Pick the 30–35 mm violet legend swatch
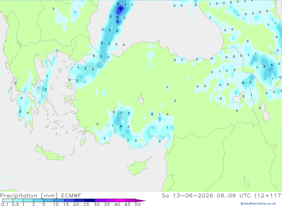The height and width of the screenshot is (206, 282). coord(100,200)
